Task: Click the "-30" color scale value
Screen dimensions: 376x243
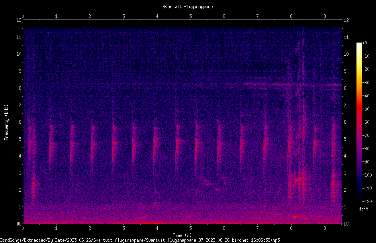Action: coord(366,83)
